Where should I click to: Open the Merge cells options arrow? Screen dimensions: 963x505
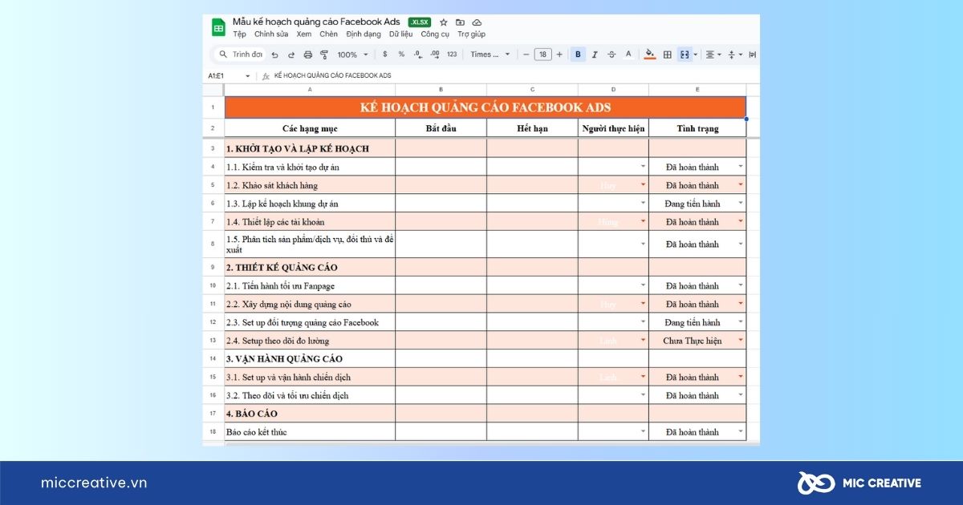pos(695,55)
